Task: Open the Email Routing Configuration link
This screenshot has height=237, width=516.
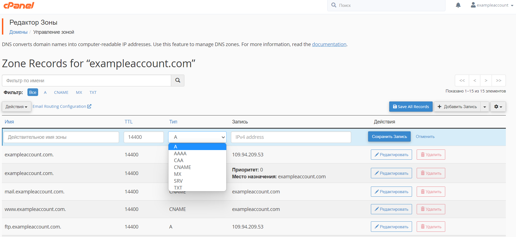Action: (x=62, y=106)
